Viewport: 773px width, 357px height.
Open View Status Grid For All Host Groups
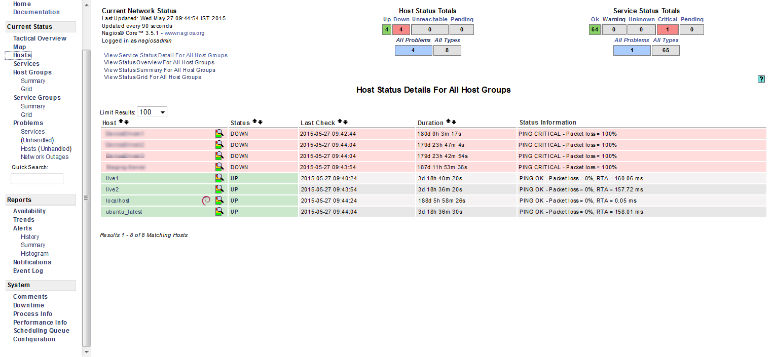click(x=153, y=77)
